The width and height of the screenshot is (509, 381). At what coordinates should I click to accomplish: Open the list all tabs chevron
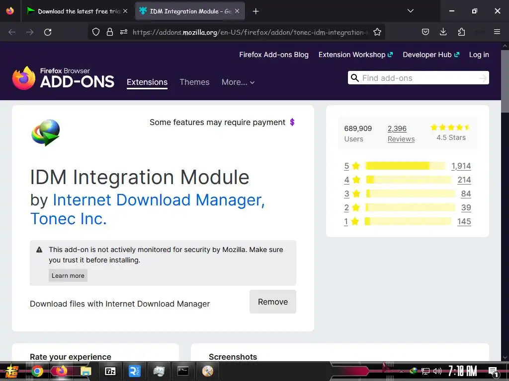(410, 11)
